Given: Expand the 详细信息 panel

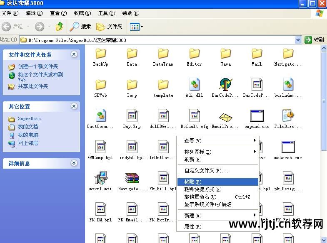Looking at the screenshot, I should 74,163.
